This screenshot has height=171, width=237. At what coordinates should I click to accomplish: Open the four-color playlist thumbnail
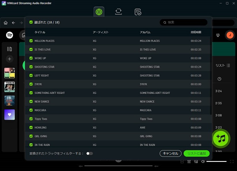pos(10,73)
